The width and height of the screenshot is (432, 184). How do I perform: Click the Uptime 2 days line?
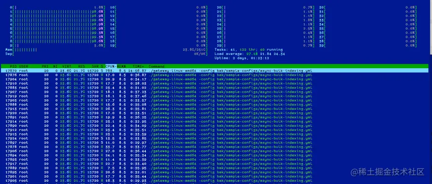pyautogui.click(x=242, y=58)
